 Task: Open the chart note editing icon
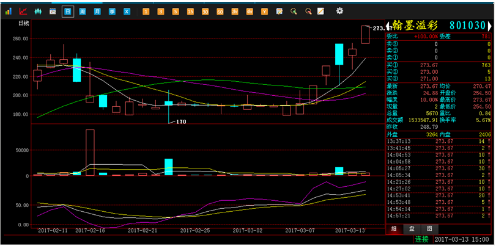pos(279,12)
